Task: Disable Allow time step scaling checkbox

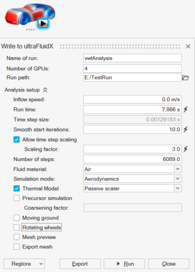Action: click(17, 139)
